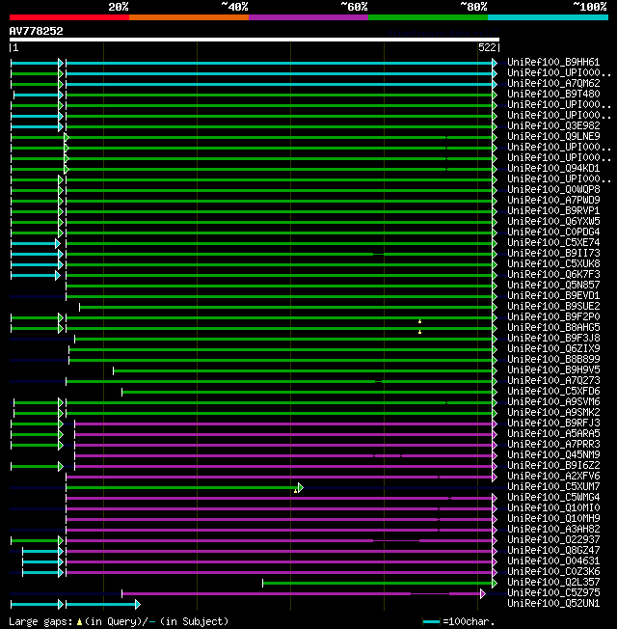Select the UniRef100_A3AH82 label

click(553, 529)
